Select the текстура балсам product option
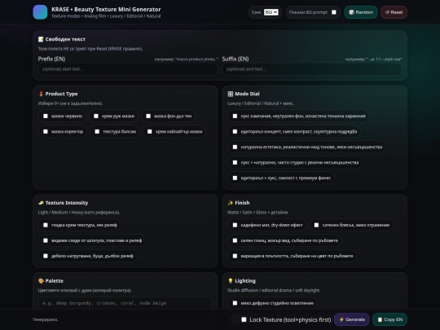 pyautogui.click(x=97, y=132)
